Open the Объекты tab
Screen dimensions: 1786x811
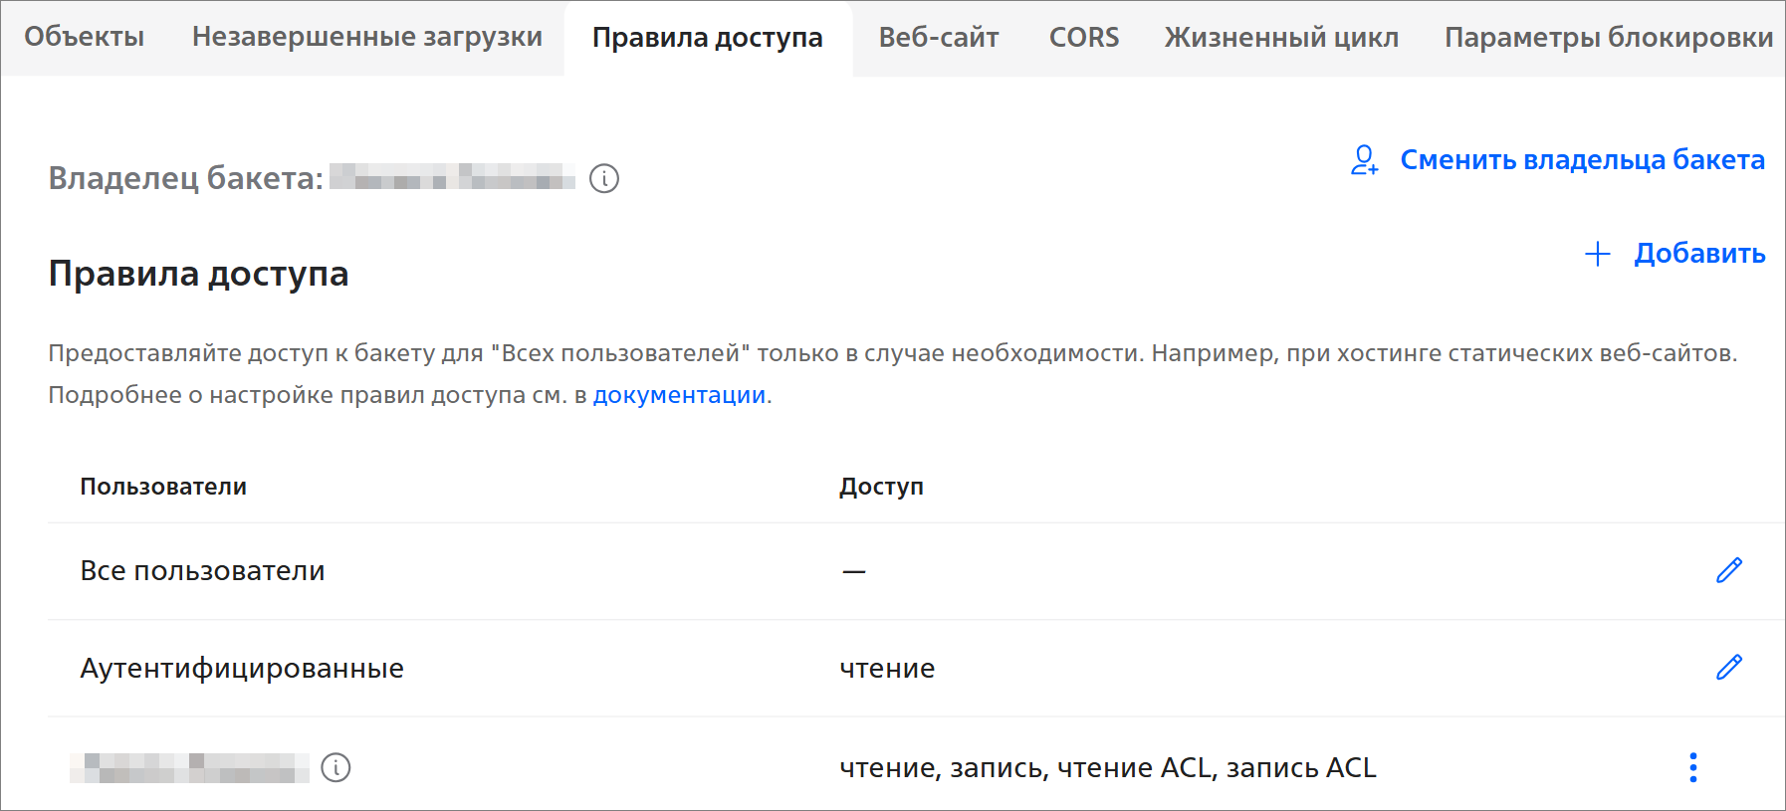click(x=85, y=37)
